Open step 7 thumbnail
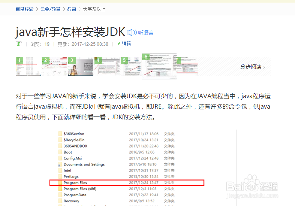295x206 pixels. (187, 66)
